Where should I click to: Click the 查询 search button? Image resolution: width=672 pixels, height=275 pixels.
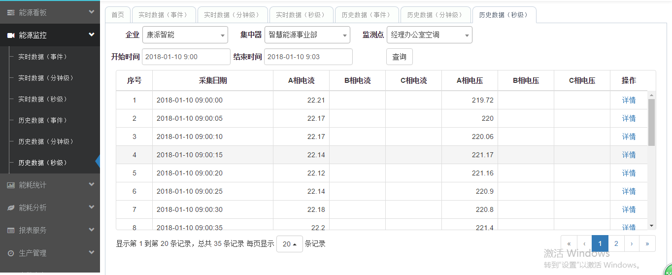[399, 57]
